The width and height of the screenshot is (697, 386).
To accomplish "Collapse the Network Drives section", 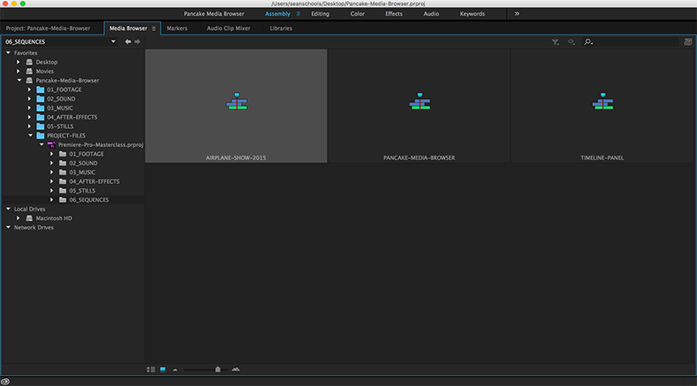I will click(8, 227).
